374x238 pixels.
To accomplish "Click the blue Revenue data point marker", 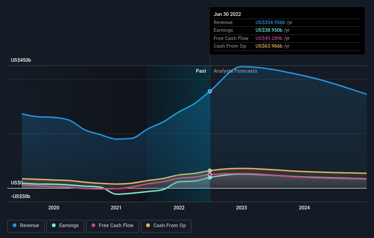I will (x=210, y=91).
